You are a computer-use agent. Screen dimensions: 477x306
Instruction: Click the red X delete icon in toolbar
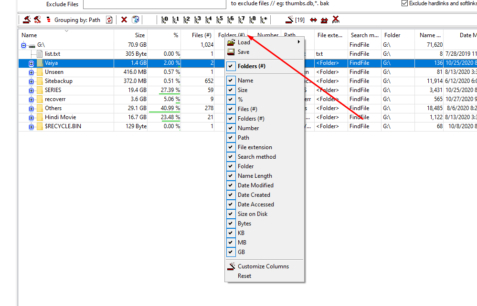click(124, 20)
